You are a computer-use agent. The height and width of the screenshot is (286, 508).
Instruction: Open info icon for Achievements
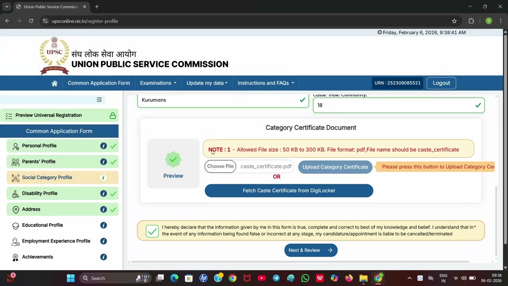(104, 257)
